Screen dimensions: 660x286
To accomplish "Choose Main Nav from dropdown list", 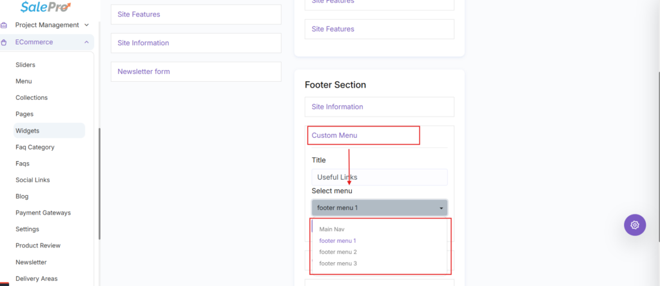I will click(332, 229).
